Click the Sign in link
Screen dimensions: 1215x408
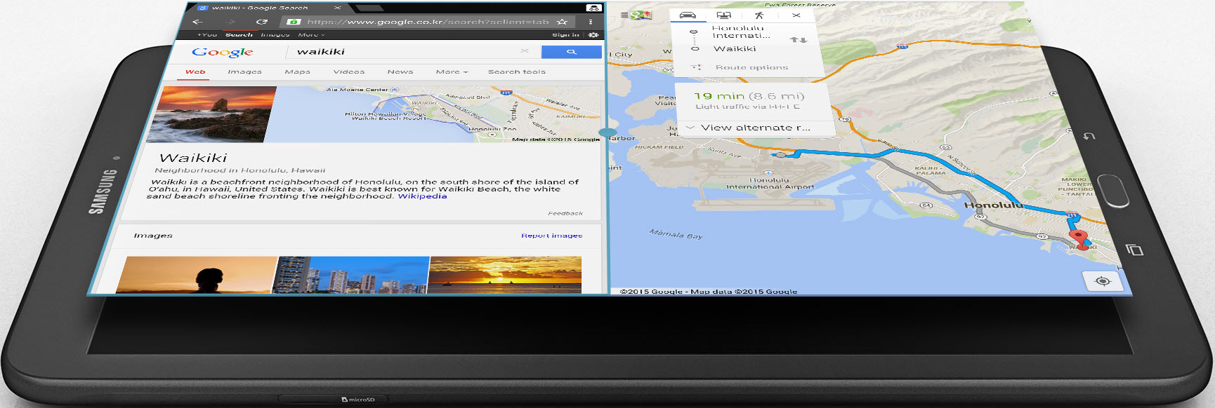click(565, 34)
